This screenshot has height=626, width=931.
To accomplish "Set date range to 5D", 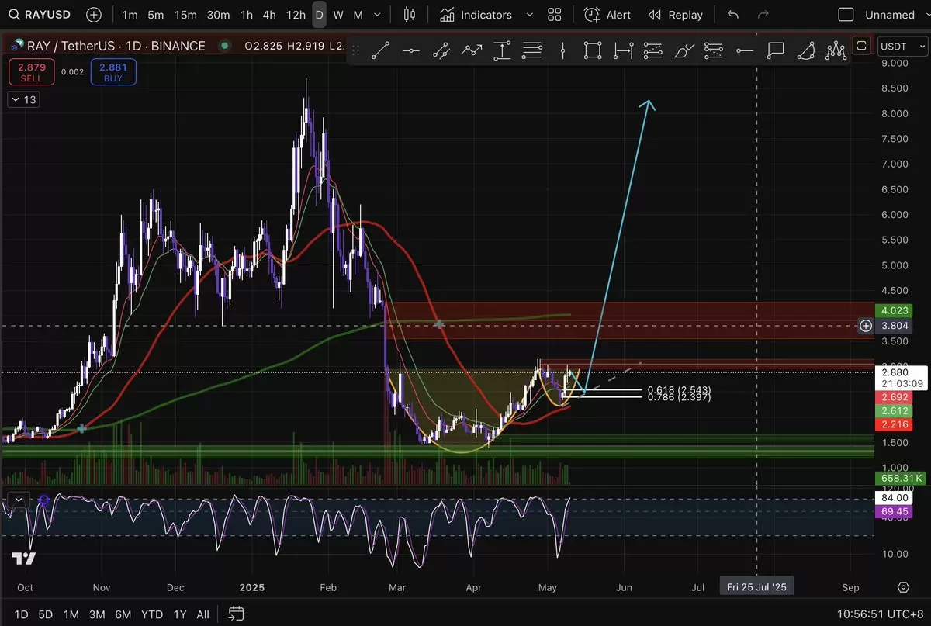I will [46, 614].
